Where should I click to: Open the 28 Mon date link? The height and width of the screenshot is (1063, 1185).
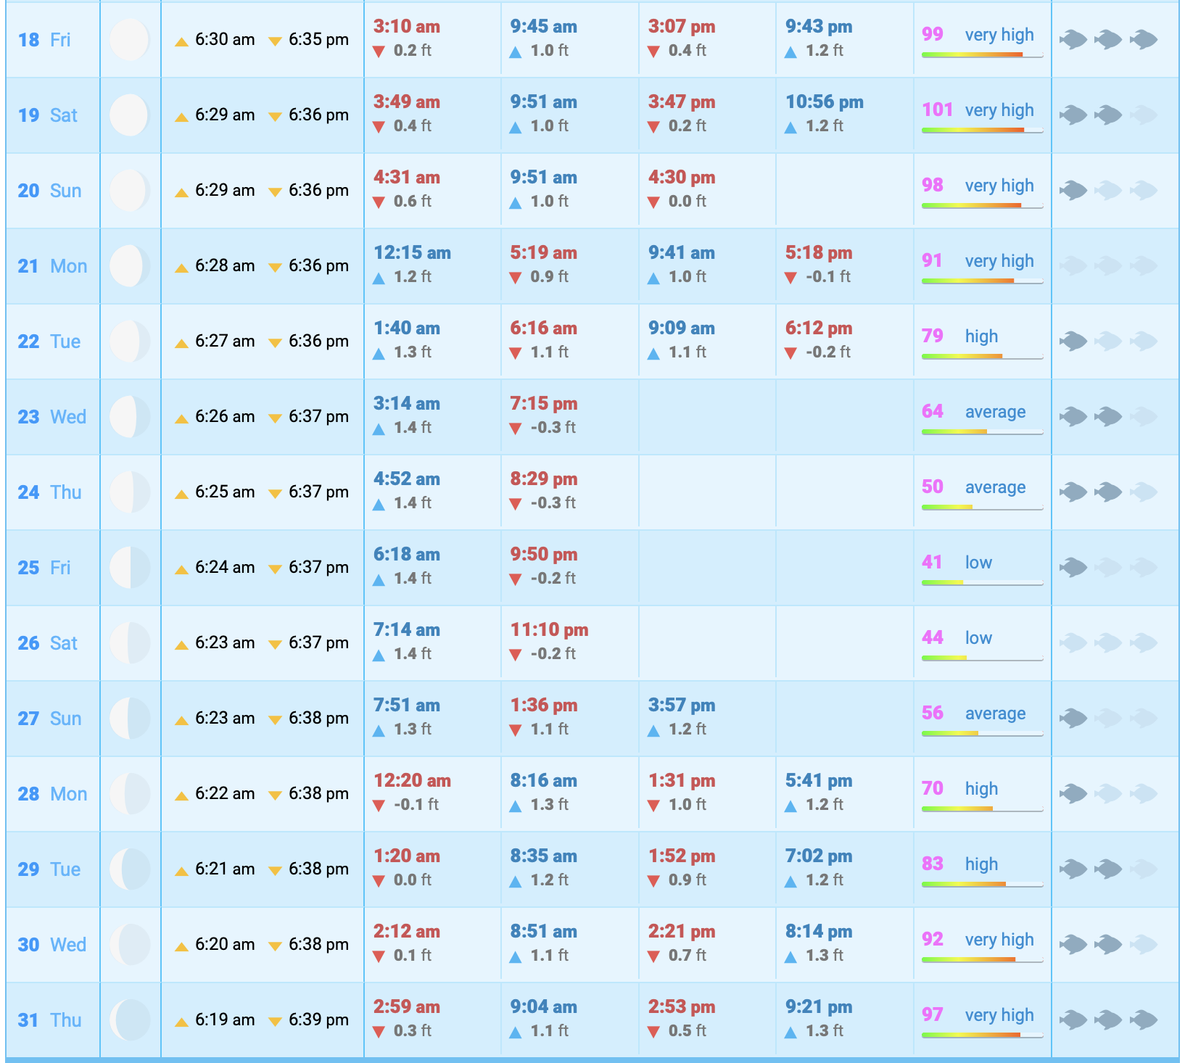(52, 794)
